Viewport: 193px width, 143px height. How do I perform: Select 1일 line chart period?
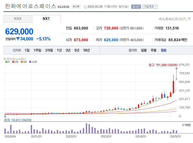[27, 50]
